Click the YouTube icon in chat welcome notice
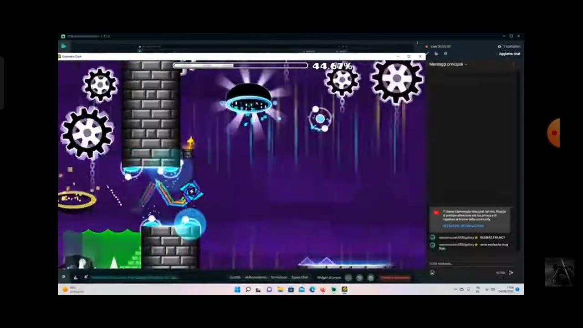Screen dimensions: 583x328 coord(436,213)
